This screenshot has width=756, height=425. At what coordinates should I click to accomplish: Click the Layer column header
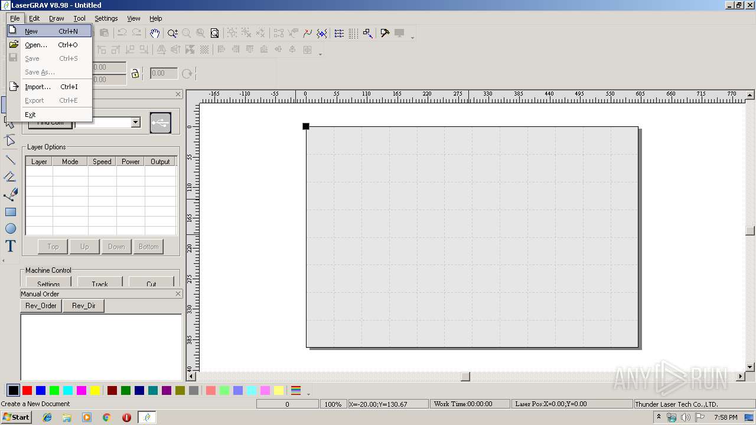(39, 161)
